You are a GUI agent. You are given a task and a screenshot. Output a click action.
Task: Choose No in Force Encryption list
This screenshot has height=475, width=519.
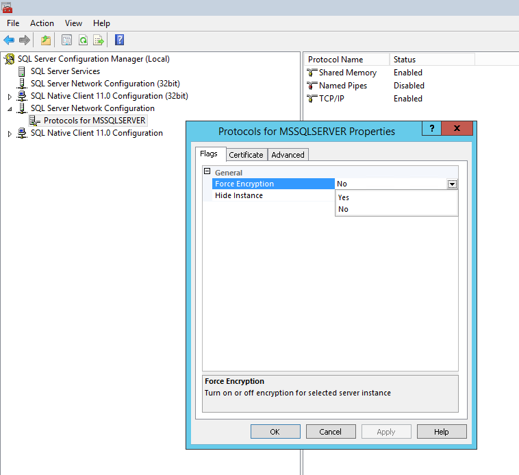click(x=344, y=209)
